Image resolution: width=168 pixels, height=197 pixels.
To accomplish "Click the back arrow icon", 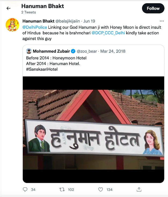I will [x=9, y=8].
